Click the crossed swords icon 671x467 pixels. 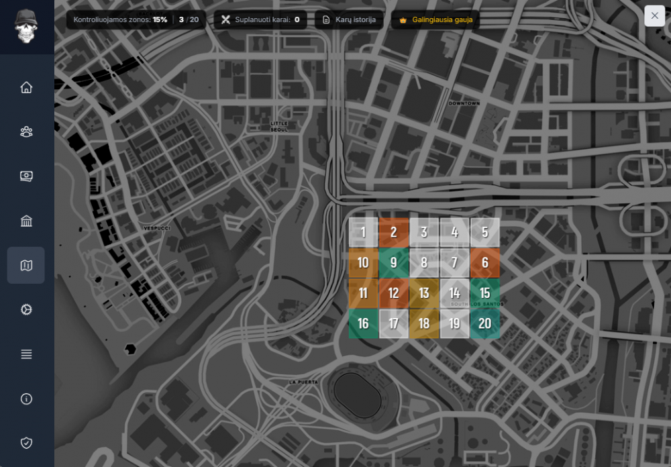225,19
